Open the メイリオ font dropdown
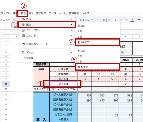 pyautogui.click(x=86, y=20)
